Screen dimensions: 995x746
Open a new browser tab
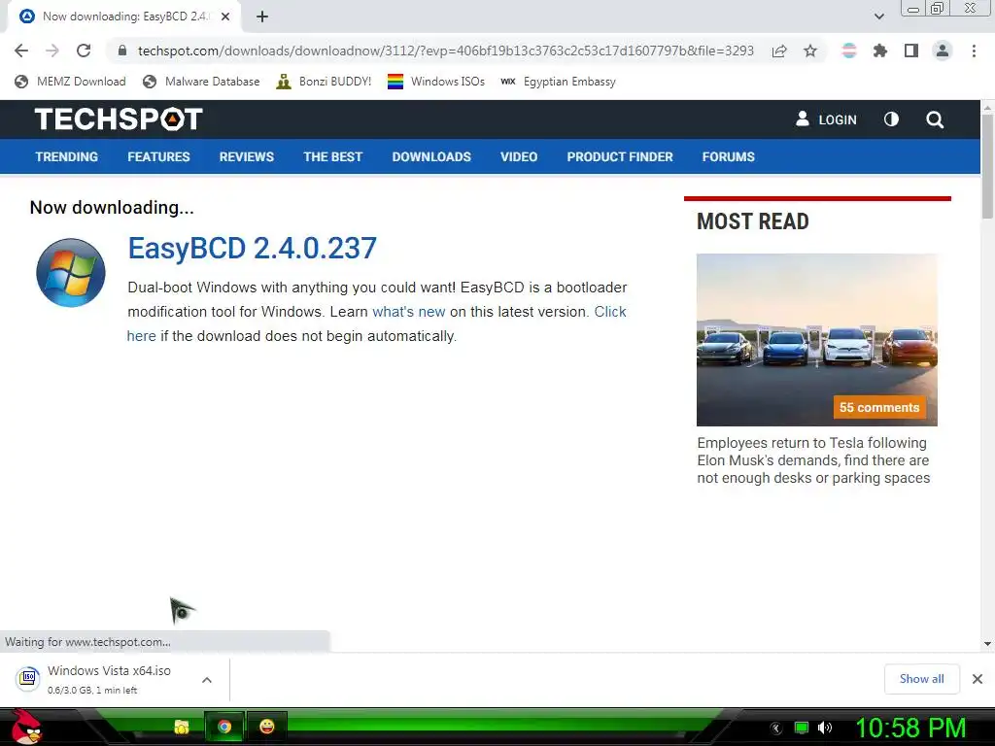(x=262, y=17)
